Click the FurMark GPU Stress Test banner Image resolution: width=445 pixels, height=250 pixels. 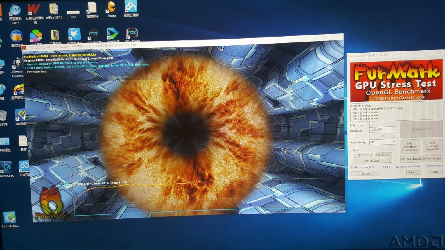pos(396,81)
